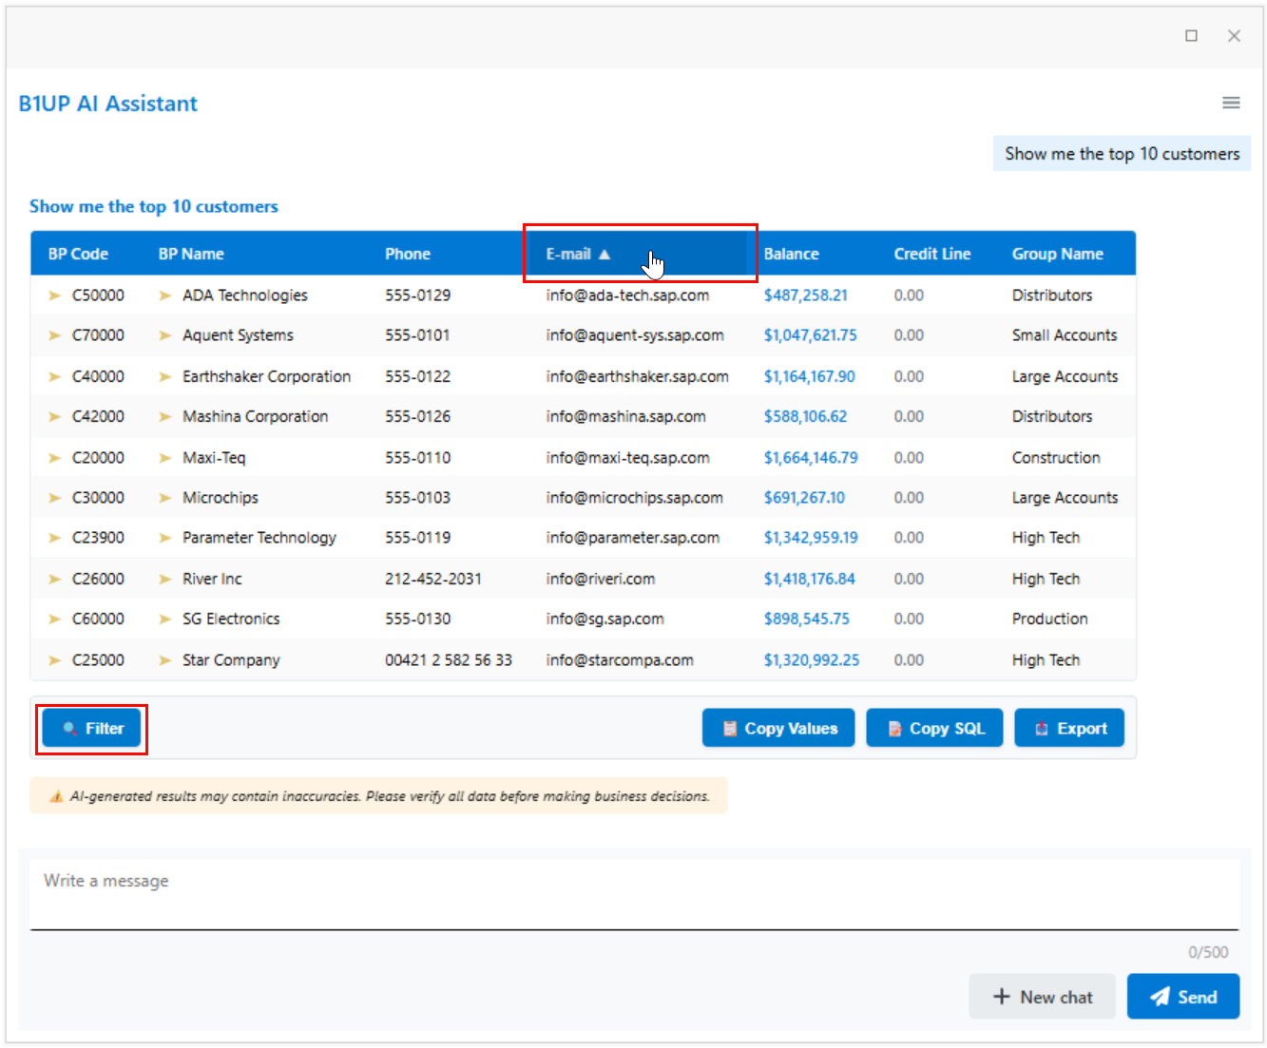
Task: Click the Copy SQL button
Action: (x=934, y=729)
